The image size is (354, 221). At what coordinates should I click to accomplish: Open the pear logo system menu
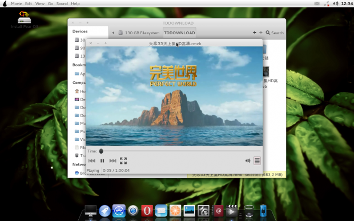5,3
